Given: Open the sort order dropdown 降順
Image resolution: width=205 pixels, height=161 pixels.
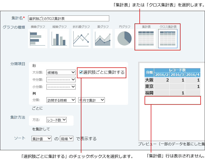Looking at the screenshot, I should [67, 139].
